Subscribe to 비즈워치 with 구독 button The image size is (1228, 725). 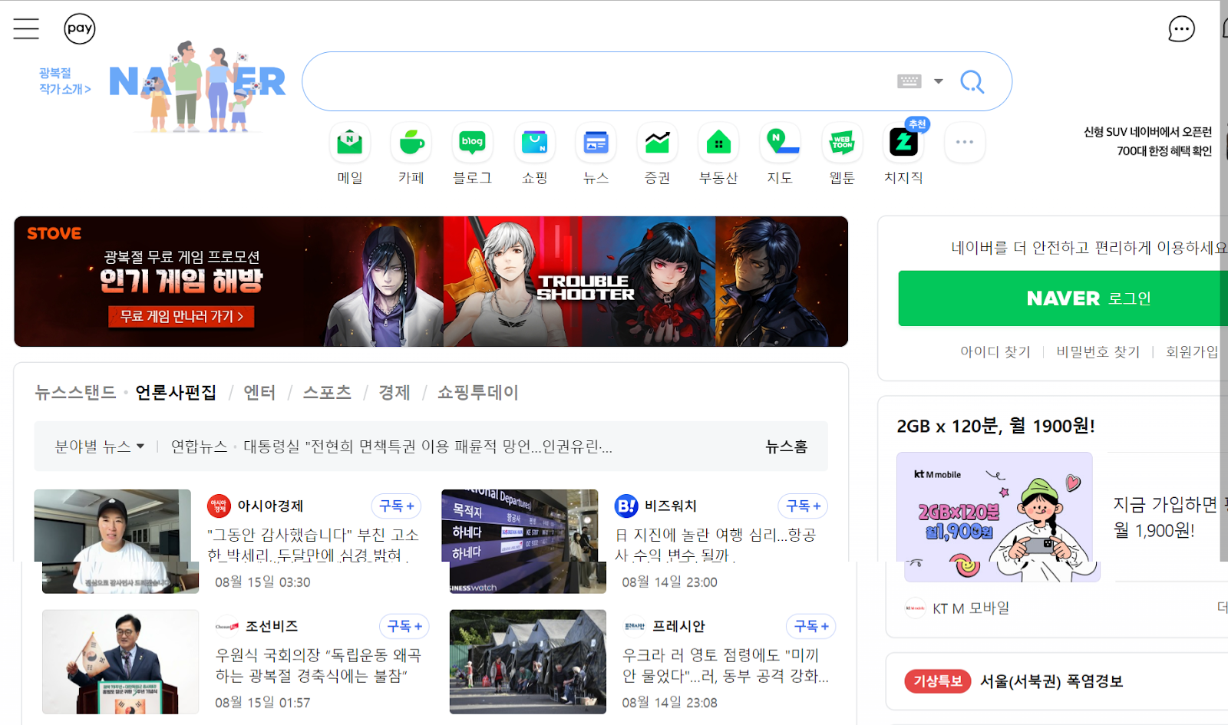click(804, 506)
